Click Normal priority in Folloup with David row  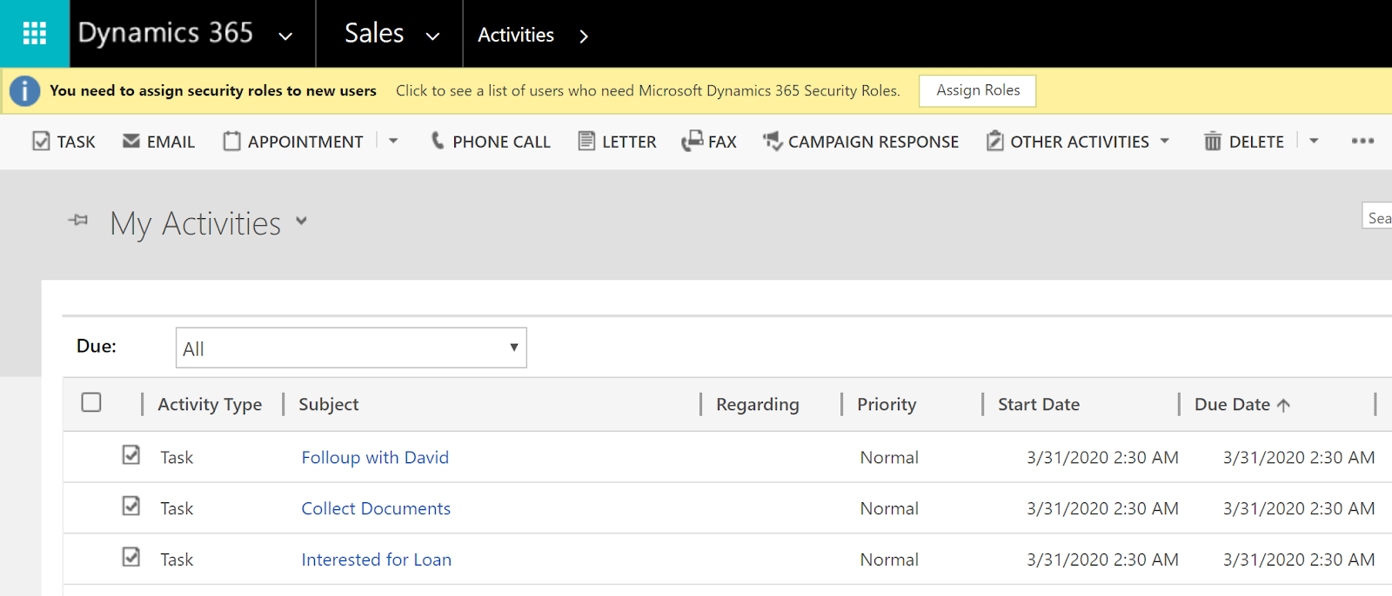click(889, 458)
